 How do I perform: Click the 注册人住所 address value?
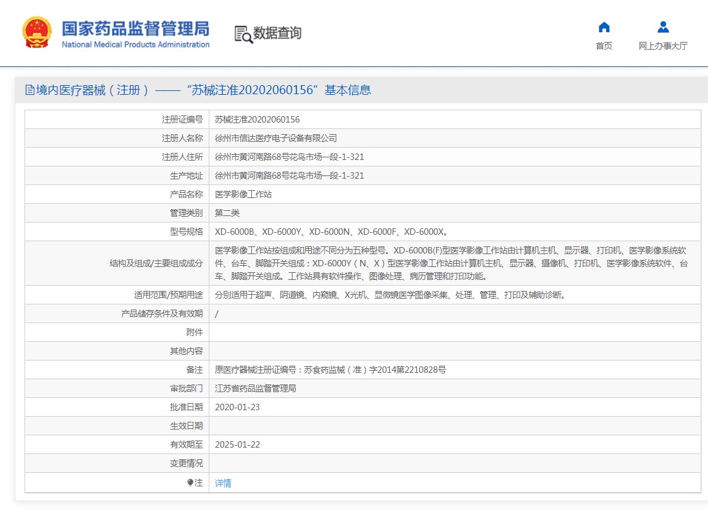(289, 157)
